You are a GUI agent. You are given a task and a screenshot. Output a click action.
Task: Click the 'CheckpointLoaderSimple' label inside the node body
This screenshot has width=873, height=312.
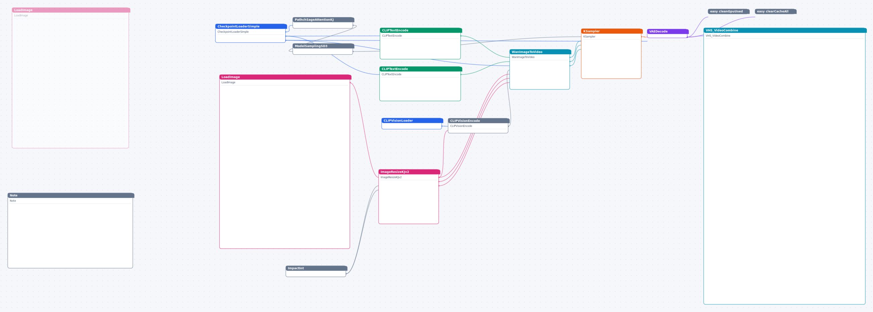(233, 32)
